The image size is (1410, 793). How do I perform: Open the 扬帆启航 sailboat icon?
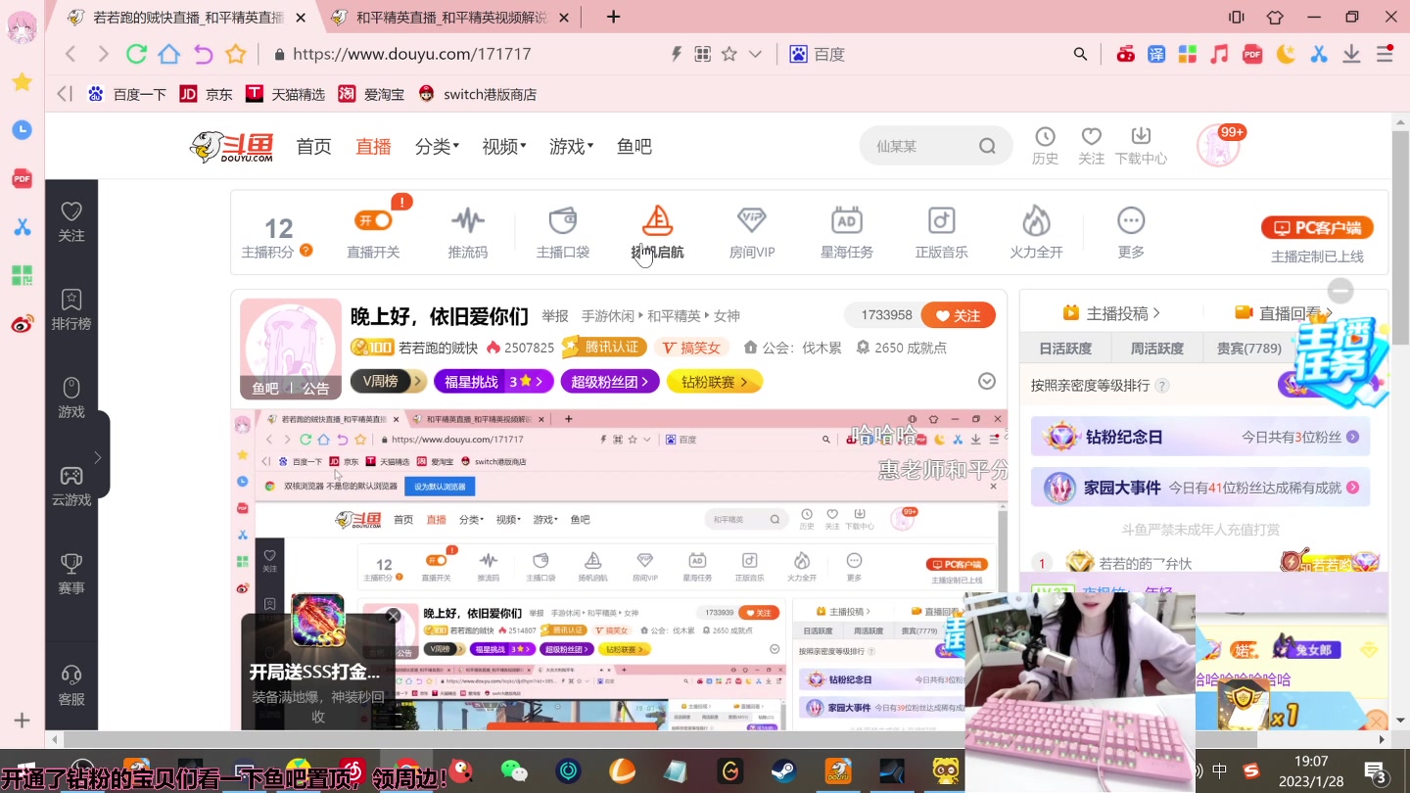point(657,225)
